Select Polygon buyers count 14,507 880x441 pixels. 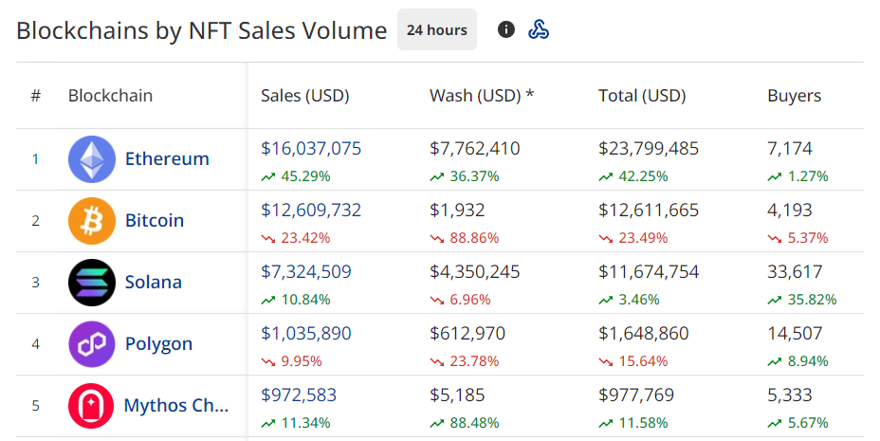point(795,334)
